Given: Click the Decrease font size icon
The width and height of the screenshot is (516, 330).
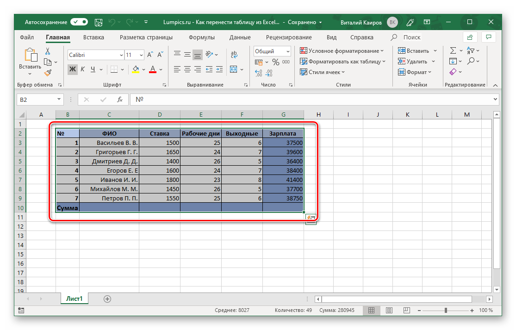Looking at the screenshot, I should point(160,55).
